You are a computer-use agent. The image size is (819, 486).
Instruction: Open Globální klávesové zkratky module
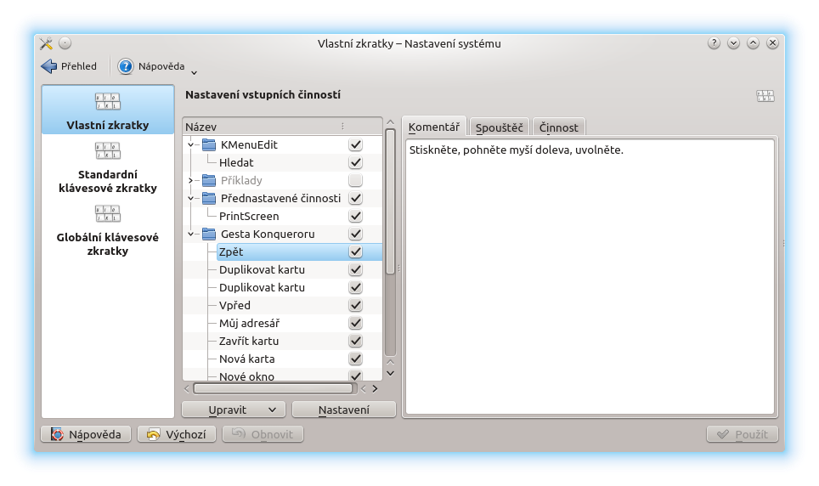coord(108,229)
